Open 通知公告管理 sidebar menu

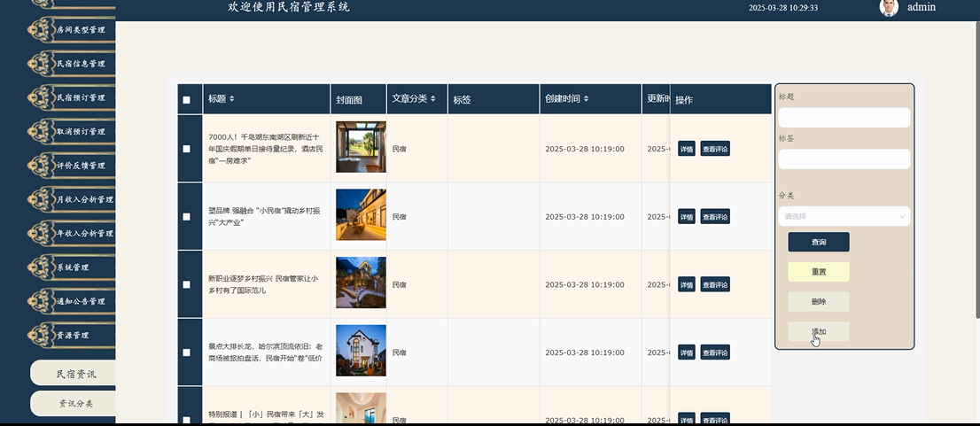[x=72, y=301]
